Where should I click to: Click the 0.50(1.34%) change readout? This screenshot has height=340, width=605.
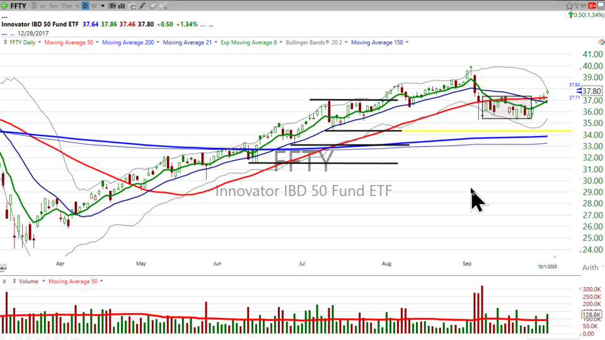[x=589, y=14]
